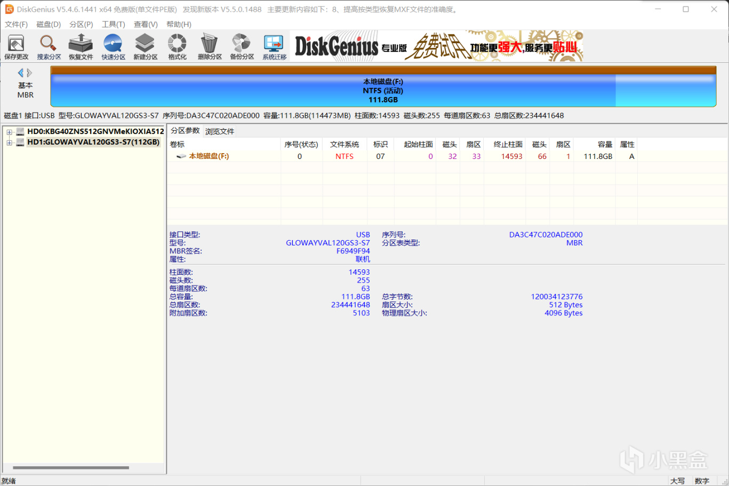Click the 删除分区 (Delete Partition) trash icon
729x486 pixels.
(210, 47)
